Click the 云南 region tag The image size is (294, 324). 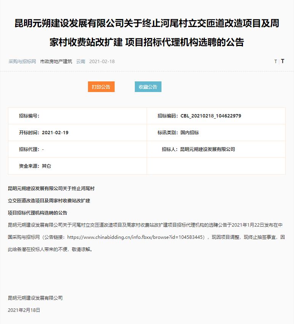tap(81, 61)
